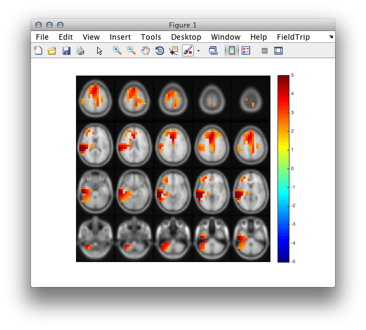Click the brain slice montage image
The width and height of the screenshot is (366, 330).
click(x=173, y=169)
